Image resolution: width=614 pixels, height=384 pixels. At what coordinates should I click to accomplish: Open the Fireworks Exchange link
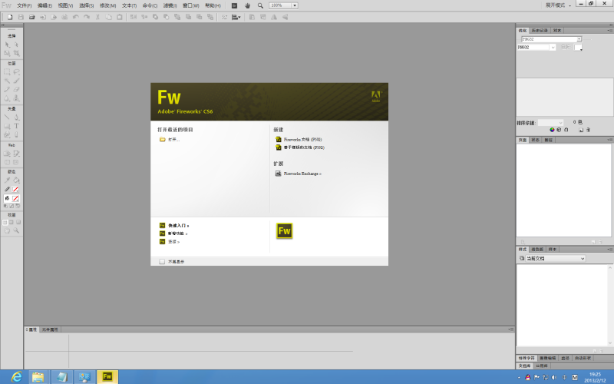[302, 174]
